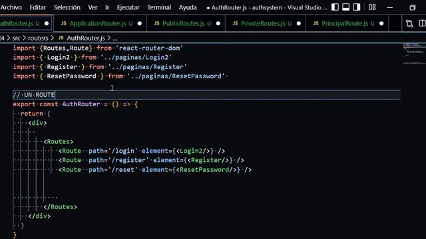Open the routers breadcrumb folder
Screen dimensions: 426x239
pos(38,39)
